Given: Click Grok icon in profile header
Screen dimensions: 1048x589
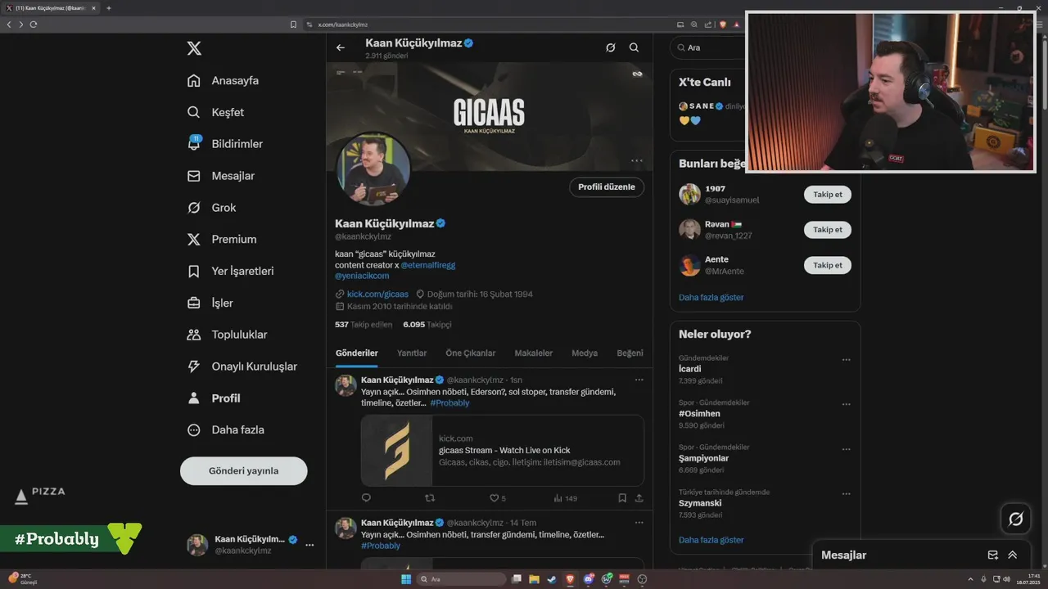Looking at the screenshot, I should tap(610, 47).
